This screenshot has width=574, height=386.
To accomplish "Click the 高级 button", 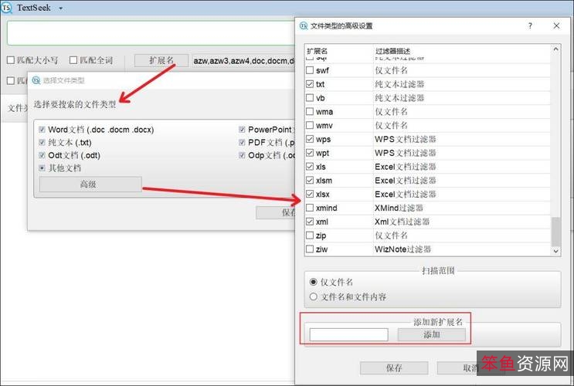I will (x=90, y=185).
